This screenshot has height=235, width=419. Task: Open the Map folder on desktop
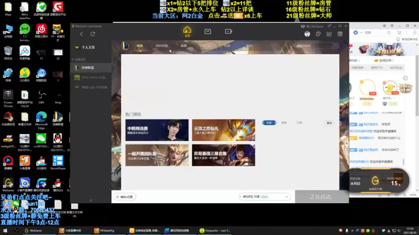point(8,9)
